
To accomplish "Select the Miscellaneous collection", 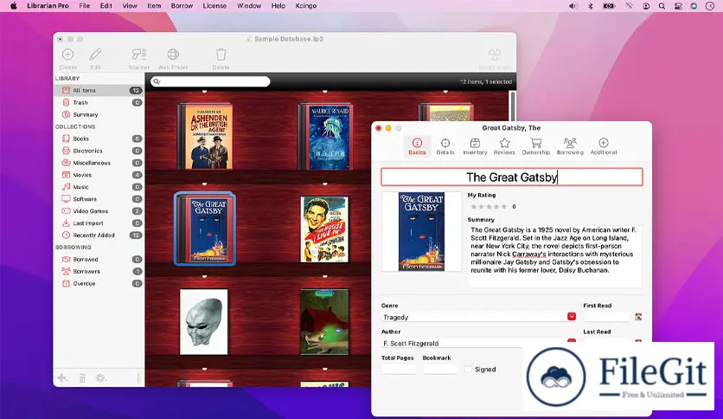I will [99, 163].
